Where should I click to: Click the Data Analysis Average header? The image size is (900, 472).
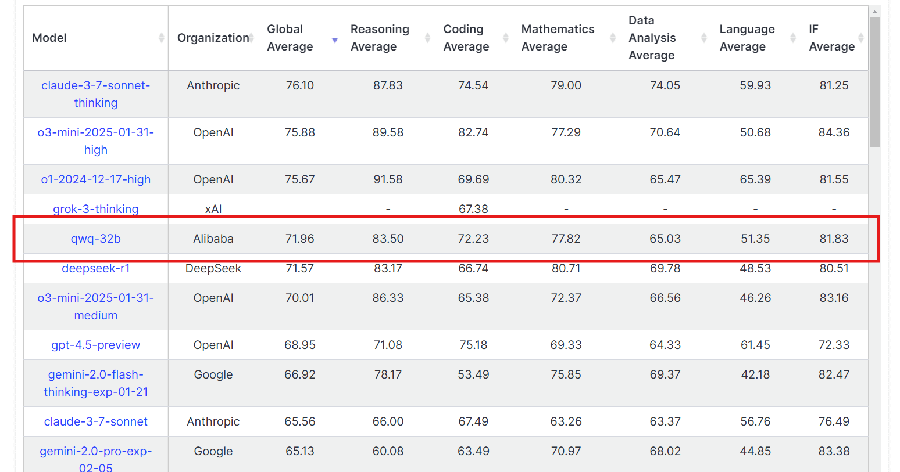(x=665, y=38)
